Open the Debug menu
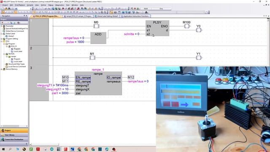The width and height of the screenshot is (270, 152). pos(51,5)
